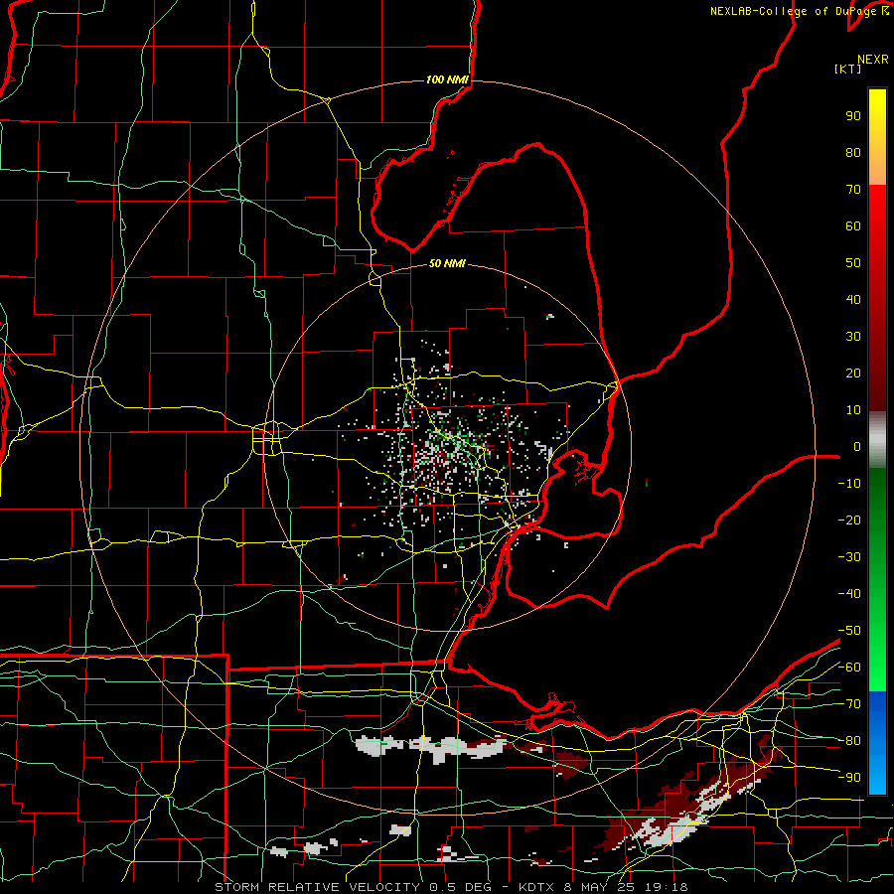Image resolution: width=894 pixels, height=894 pixels.
Task: Click the -40 knot label on the scale
Action: pyautogui.click(x=849, y=594)
